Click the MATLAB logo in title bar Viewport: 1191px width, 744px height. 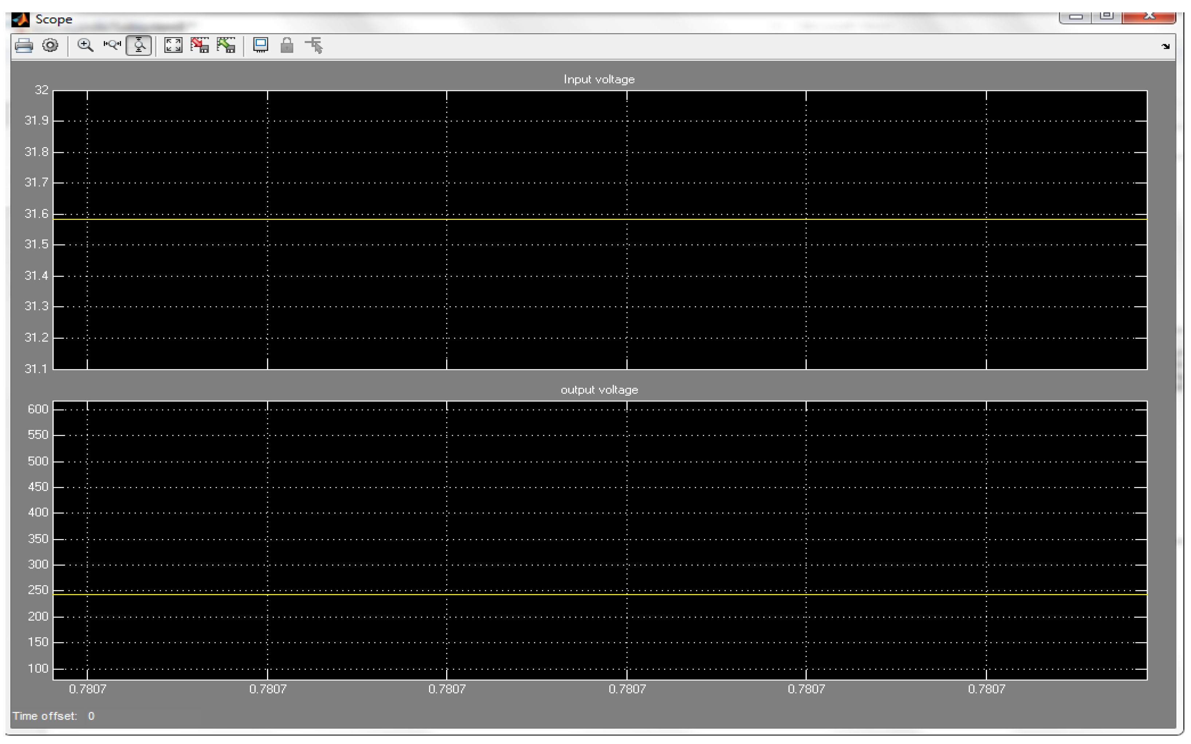pos(20,20)
